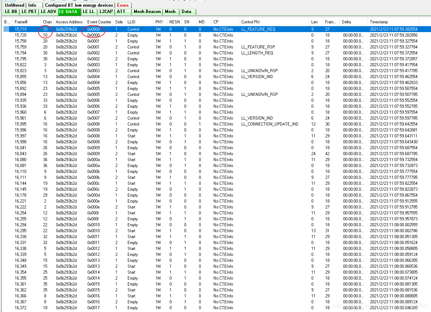Select the LE ADV tab

coord(49,12)
